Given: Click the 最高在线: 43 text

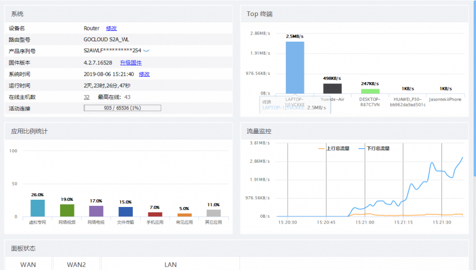Looking at the screenshot, I should click(x=114, y=97).
